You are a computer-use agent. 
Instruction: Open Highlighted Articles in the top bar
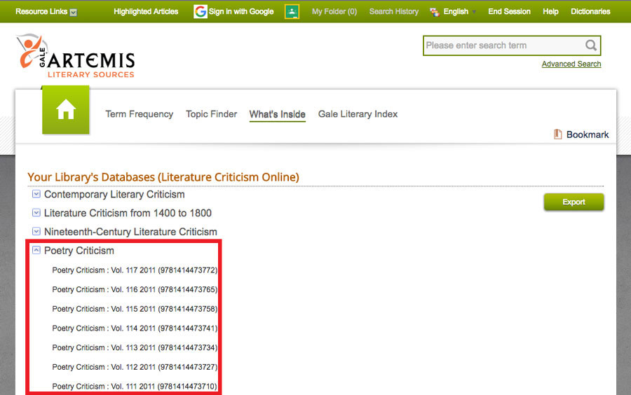tap(146, 11)
